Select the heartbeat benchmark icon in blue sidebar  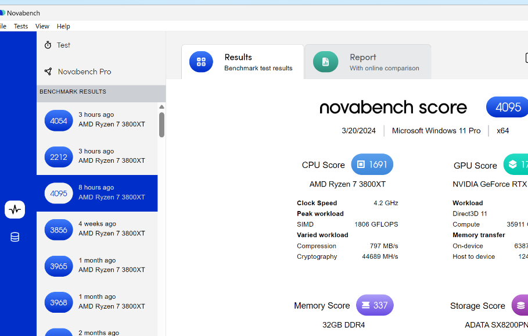pyautogui.click(x=15, y=209)
